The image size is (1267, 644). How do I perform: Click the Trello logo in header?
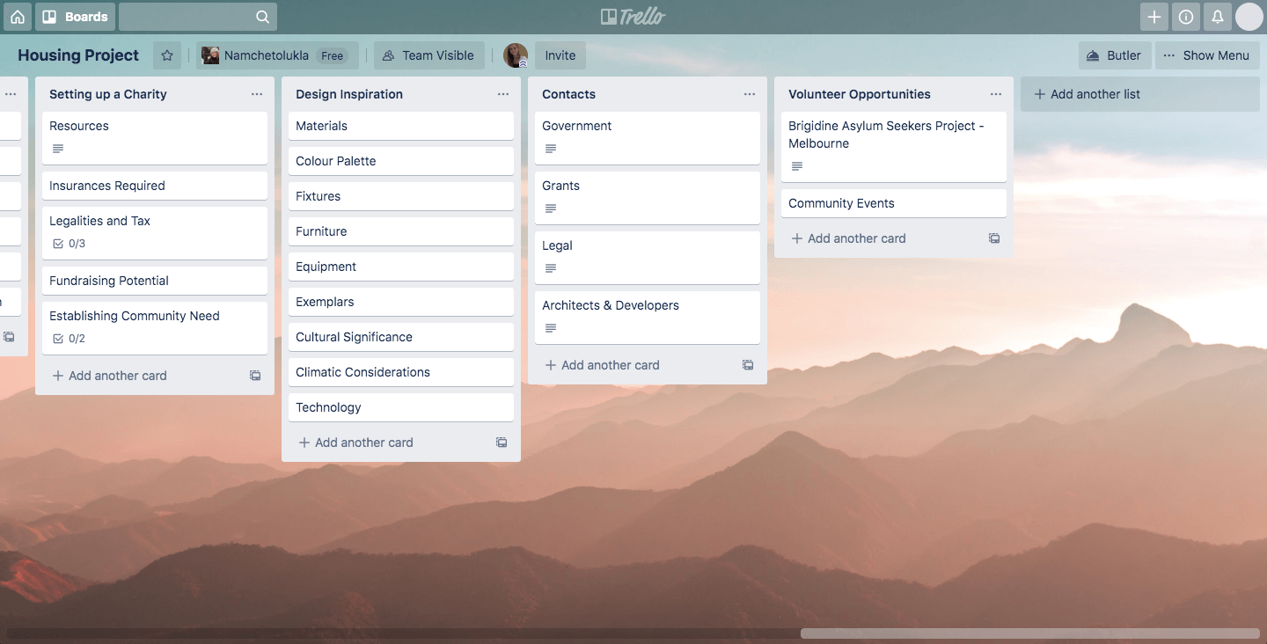coord(633,17)
